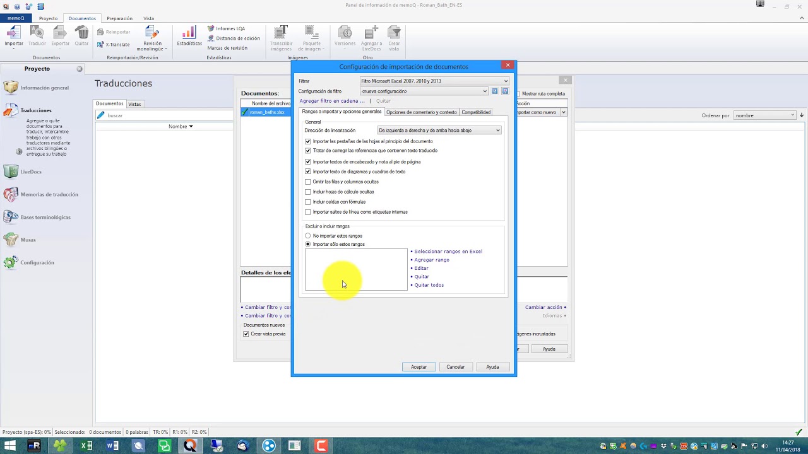808x454 pixels.
Task: Enable Incluir celdas con fórmulas
Action: coord(308,202)
